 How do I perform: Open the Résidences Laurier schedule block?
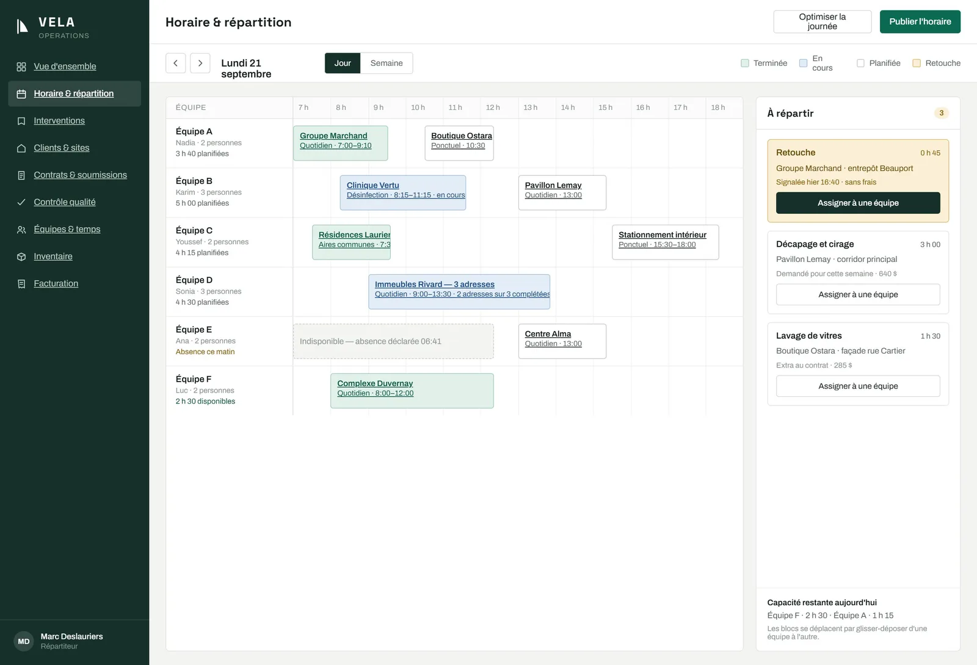pos(351,242)
